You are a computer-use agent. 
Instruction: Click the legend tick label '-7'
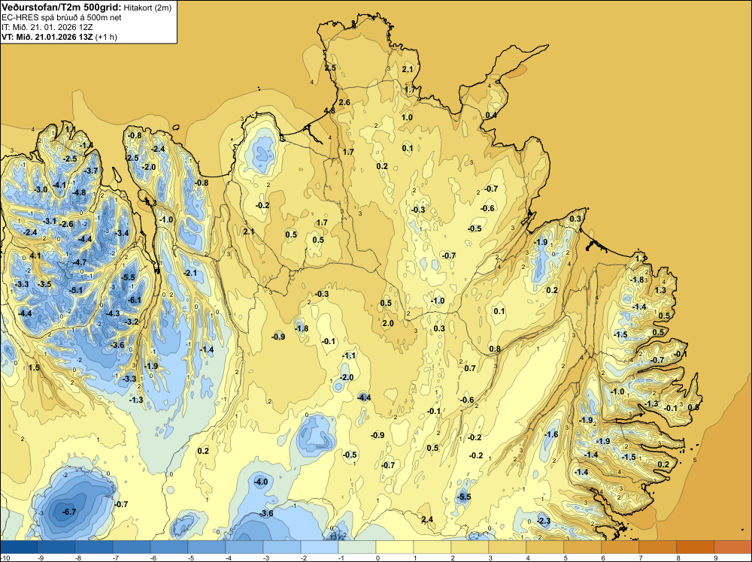point(115,557)
